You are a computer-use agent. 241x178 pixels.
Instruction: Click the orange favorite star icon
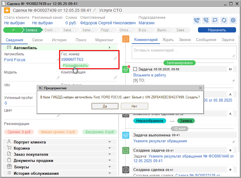[7, 11]
